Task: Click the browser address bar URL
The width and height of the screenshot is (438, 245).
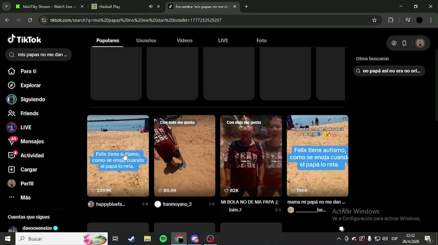Action: [136, 20]
